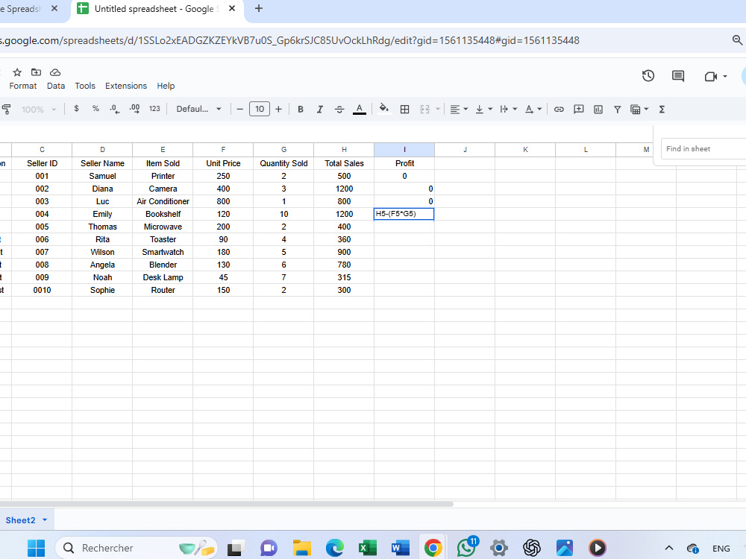Toggle strikethrough formatting
This screenshot has height=559, width=746.
339,110
